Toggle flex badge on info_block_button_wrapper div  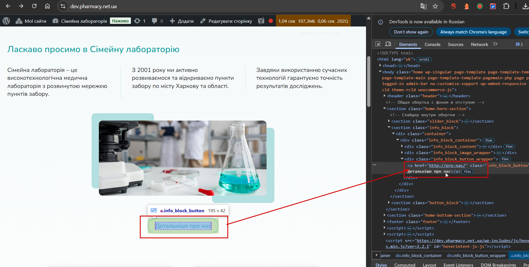click(505, 159)
